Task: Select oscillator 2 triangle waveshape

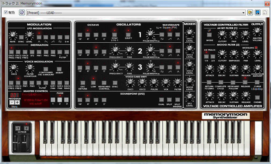Action: tap(178, 51)
